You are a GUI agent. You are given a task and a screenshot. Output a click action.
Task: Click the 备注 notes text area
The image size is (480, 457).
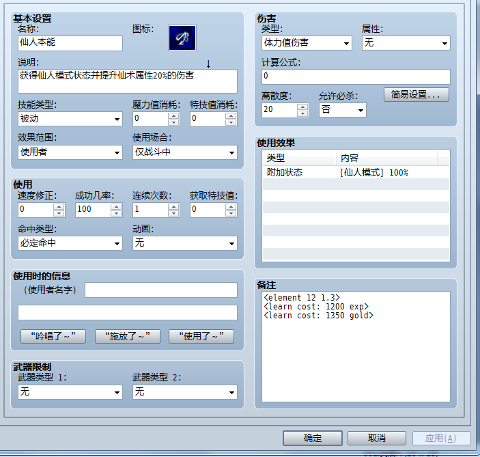click(x=356, y=346)
